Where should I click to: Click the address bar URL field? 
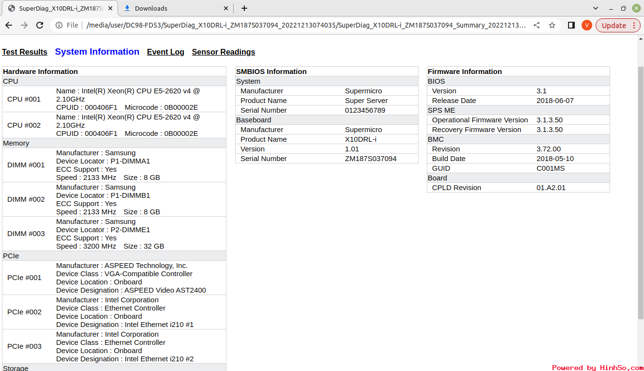point(306,25)
